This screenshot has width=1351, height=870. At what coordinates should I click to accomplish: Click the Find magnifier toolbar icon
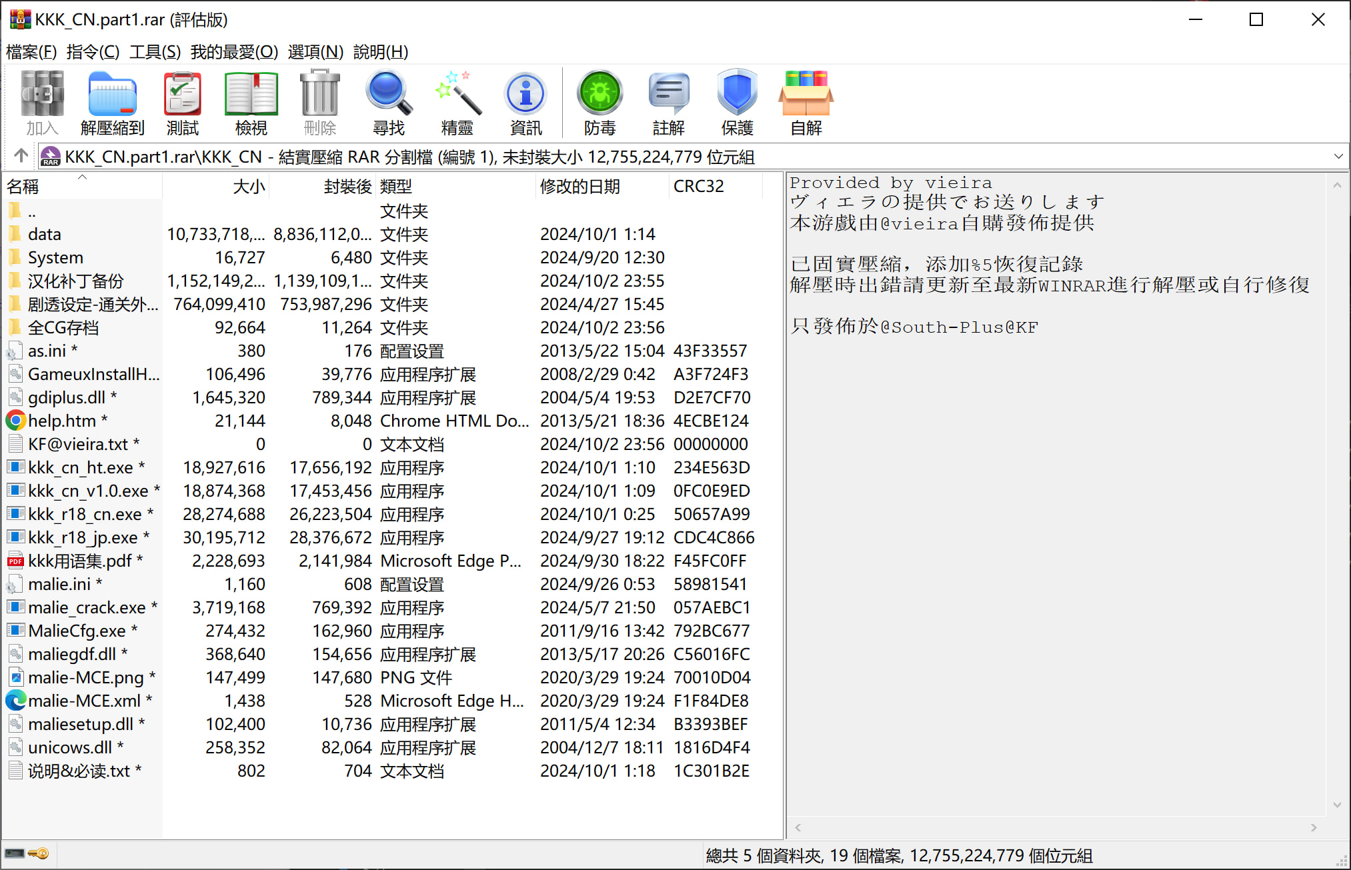(x=388, y=102)
